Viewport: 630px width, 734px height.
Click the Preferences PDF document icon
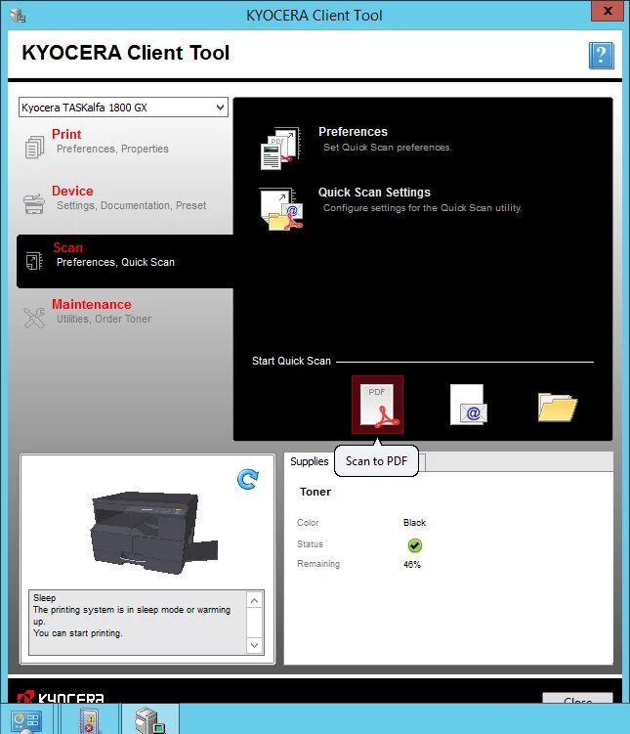click(x=279, y=149)
